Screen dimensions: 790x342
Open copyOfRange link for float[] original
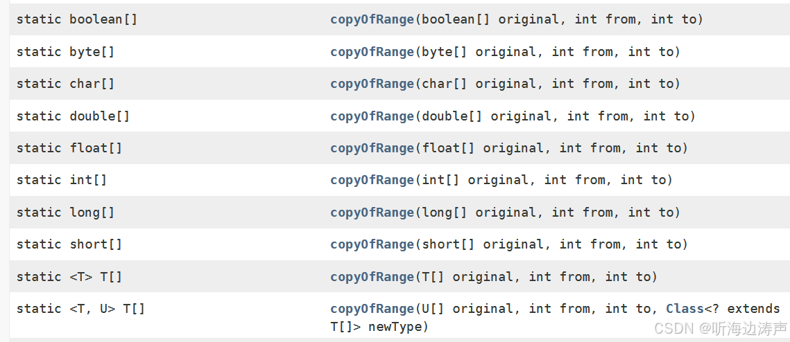click(x=372, y=148)
